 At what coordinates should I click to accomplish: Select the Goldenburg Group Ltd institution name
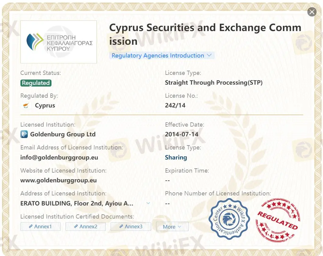point(63,134)
